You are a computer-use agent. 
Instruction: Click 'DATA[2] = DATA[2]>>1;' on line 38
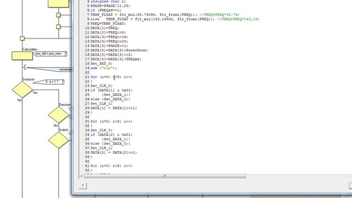pyautogui.click(x=114, y=152)
